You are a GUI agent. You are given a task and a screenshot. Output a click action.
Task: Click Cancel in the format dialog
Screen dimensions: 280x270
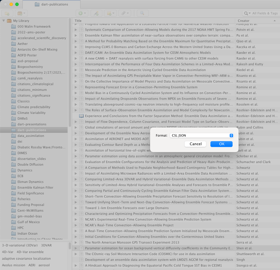[195, 144]
